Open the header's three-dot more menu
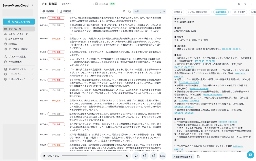Viewport: 256px width, 161px height. point(251,4)
